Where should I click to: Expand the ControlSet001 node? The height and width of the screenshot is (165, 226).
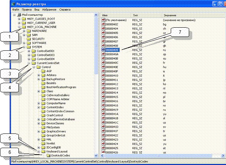click(29, 51)
